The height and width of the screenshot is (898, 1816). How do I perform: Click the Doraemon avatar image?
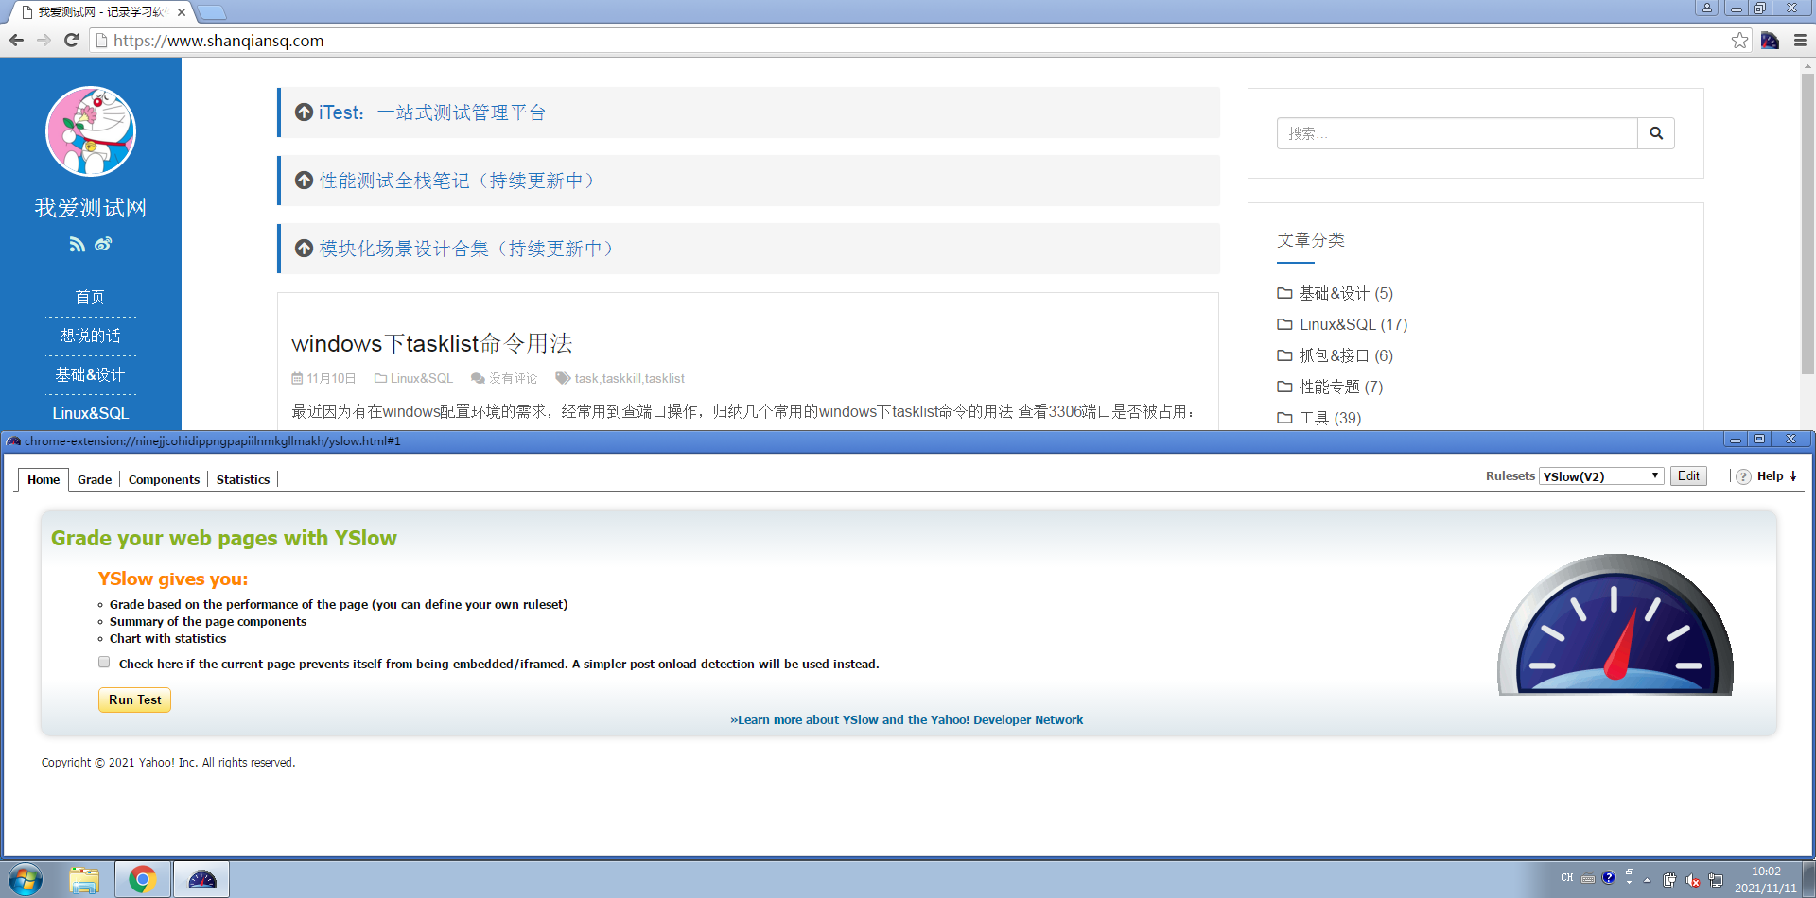91,131
